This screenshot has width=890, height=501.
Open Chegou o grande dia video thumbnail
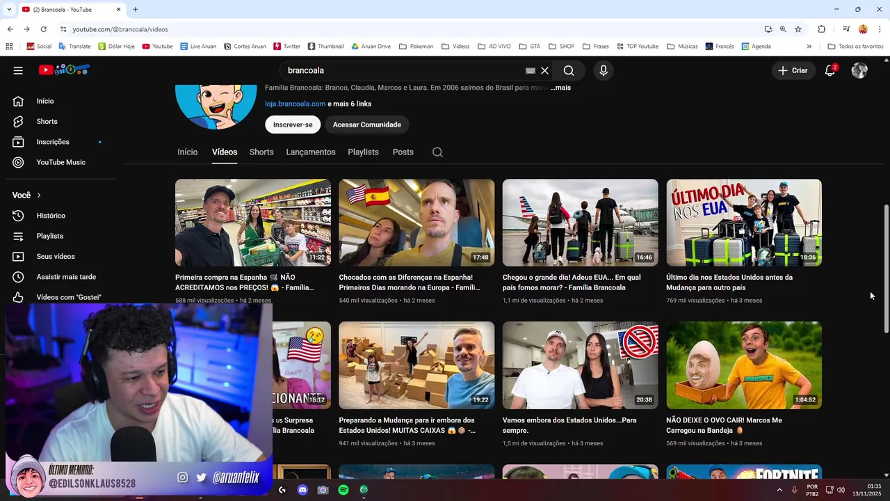click(580, 223)
